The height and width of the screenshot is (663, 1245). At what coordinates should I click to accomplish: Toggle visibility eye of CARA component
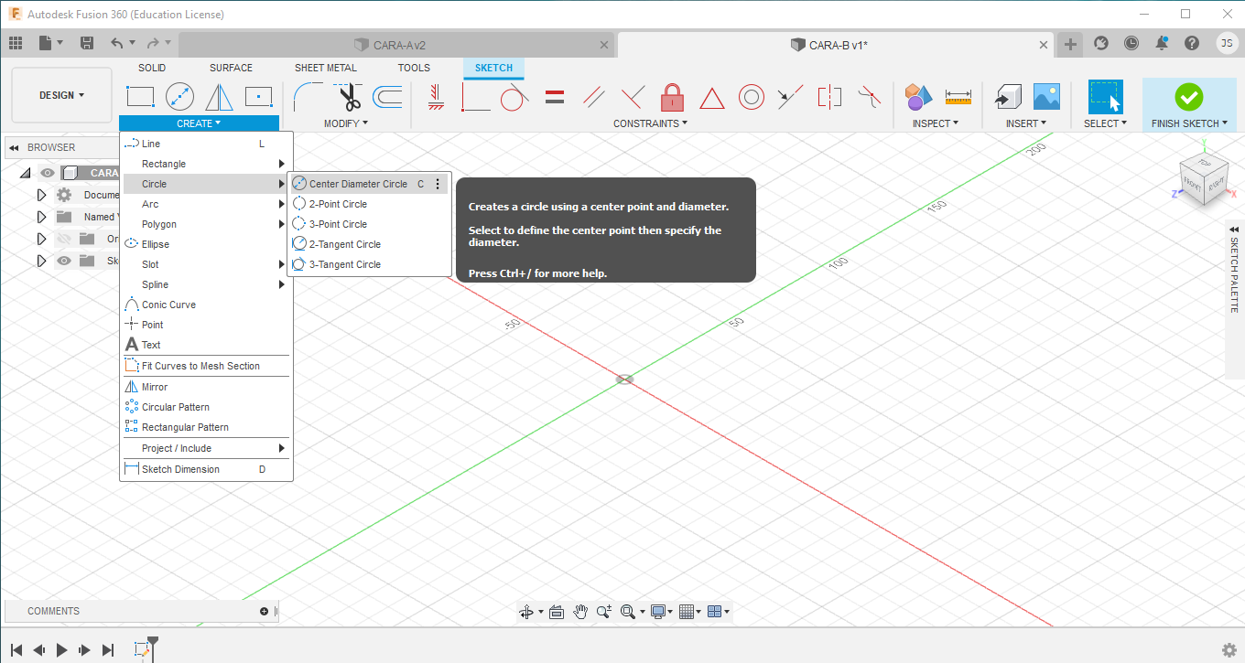(47, 173)
